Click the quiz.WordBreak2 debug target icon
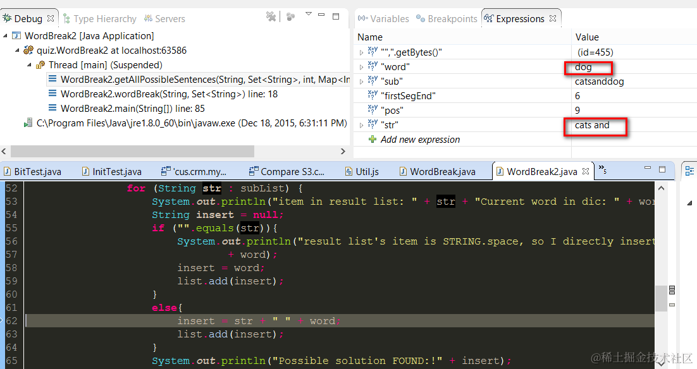 click(28, 50)
